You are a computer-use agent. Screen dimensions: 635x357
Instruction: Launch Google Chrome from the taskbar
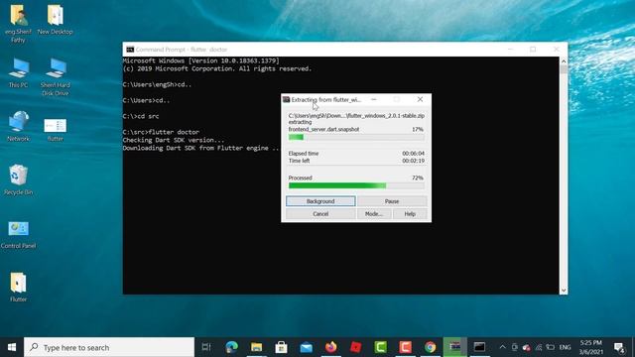pos(430,347)
